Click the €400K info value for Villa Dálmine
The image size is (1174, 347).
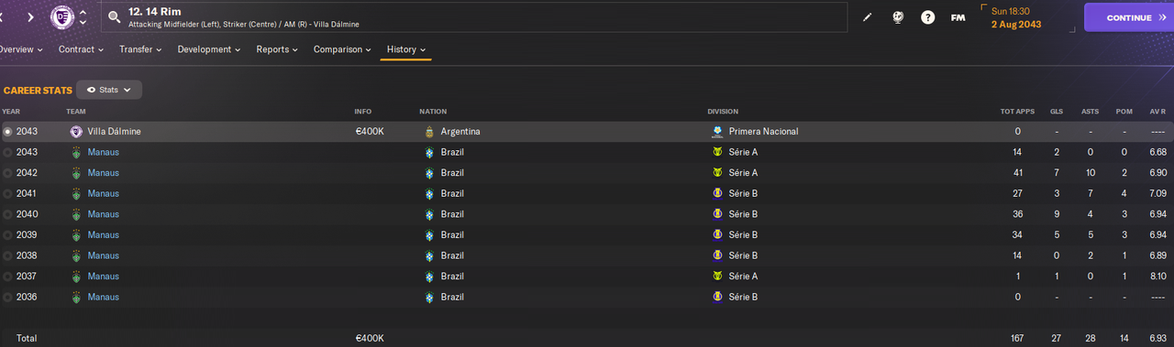370,132
